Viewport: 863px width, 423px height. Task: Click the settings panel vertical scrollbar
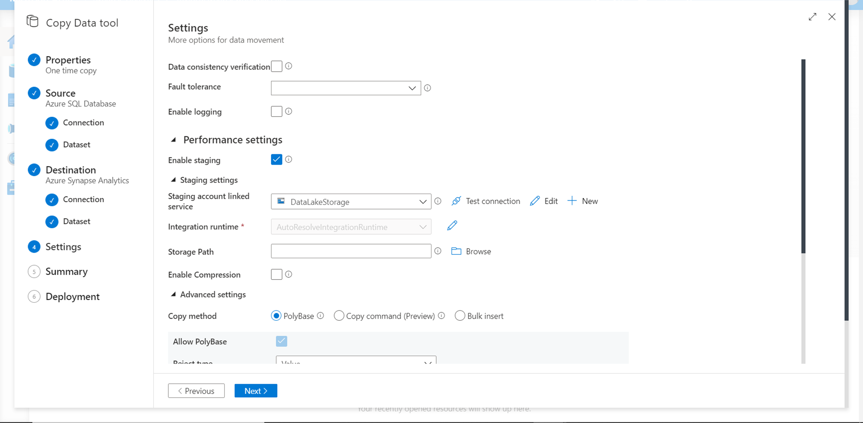click(x=803, y=155)
